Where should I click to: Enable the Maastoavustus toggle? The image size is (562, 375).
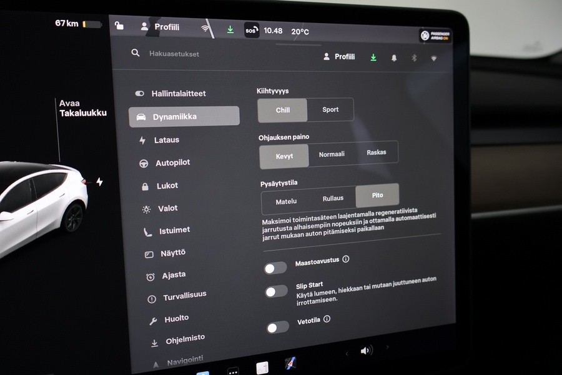275,268
